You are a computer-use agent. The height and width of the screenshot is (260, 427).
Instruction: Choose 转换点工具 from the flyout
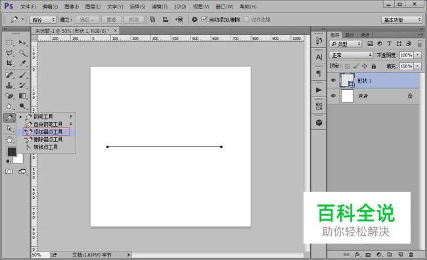[46, 147]
